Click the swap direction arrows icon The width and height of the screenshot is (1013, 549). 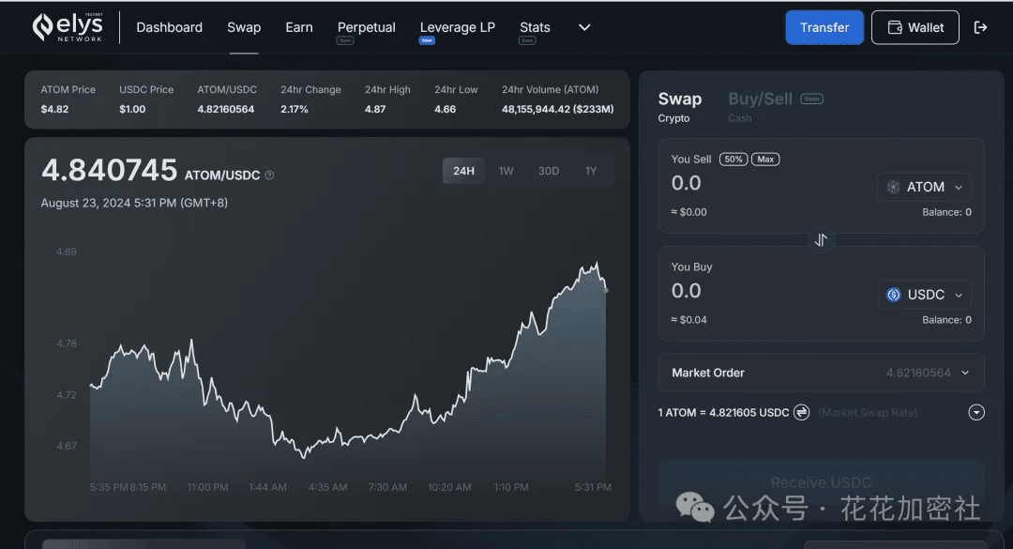click(821, 240)
